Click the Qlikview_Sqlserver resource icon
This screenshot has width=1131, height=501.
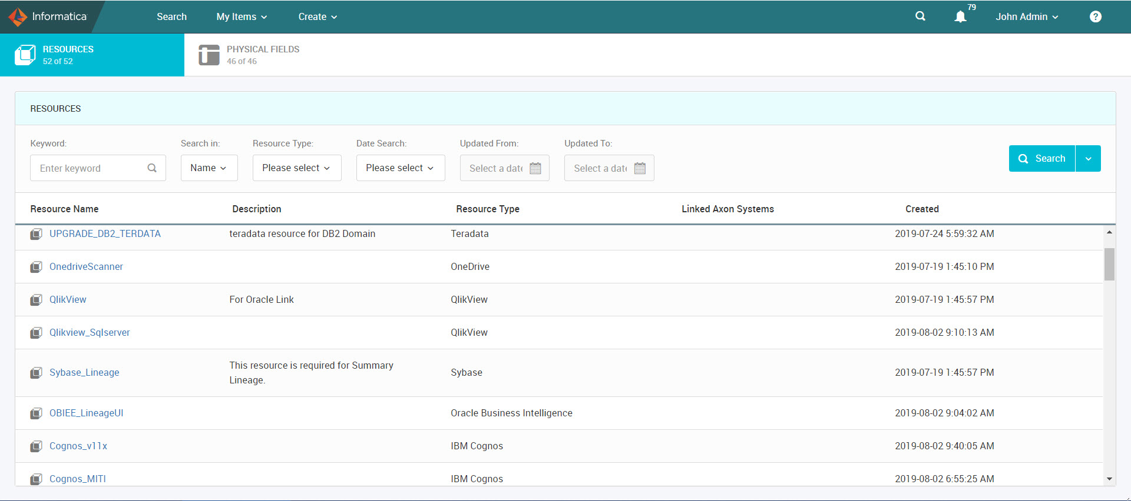(x=36, y=333)
